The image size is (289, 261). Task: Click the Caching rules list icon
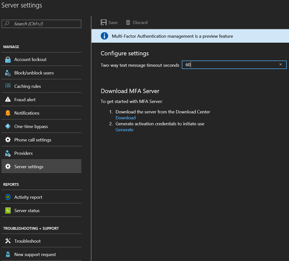pyautogui.click(x=8, y=86)
